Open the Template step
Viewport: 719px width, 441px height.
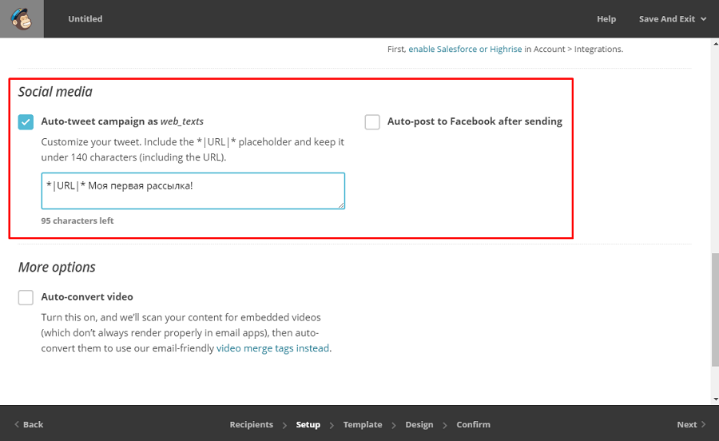[363, 425]
